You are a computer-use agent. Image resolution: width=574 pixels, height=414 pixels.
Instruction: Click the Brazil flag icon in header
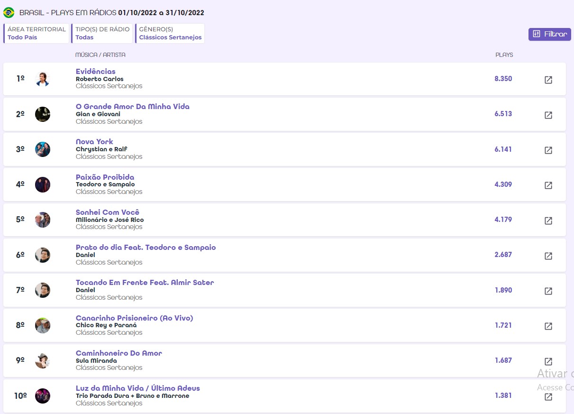(x=9, y=13)
